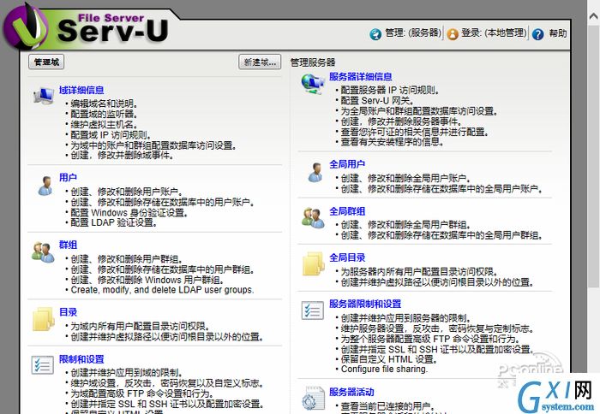The width and height of the screenshot is (600, 414).
Task: Click the computer icon for 域详细信息
Action: 43,96
